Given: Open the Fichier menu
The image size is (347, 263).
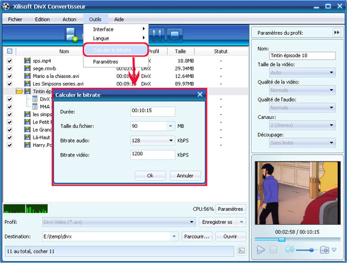Looking at the screenshot, I should [x=15, y=19].
